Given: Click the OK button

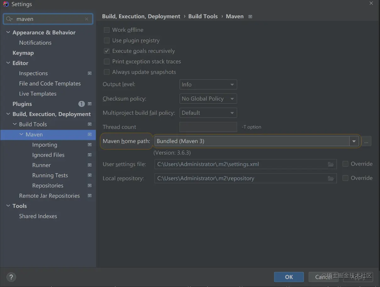Looking at the screenshot, I should click(289, 277).
